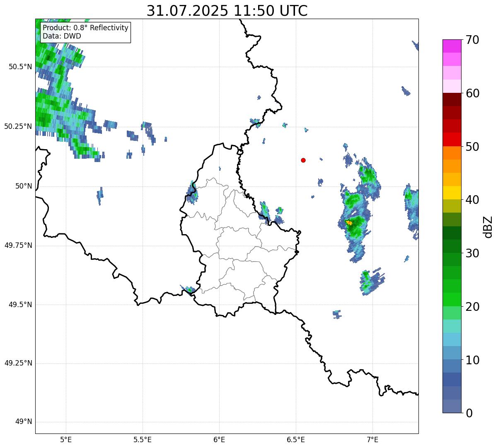Click the colorbar tick label "0"

coord(469,413)
